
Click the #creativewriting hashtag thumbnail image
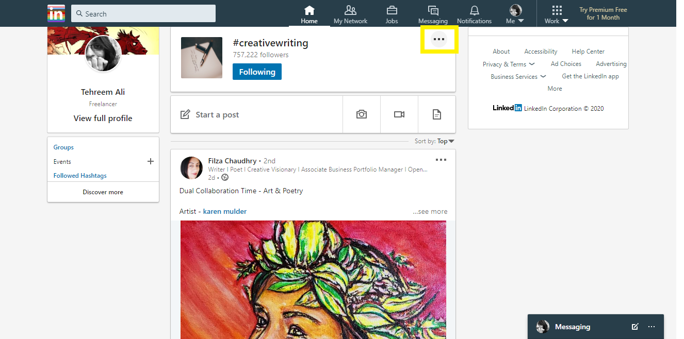pyautogui.click(x=202, y=58)
